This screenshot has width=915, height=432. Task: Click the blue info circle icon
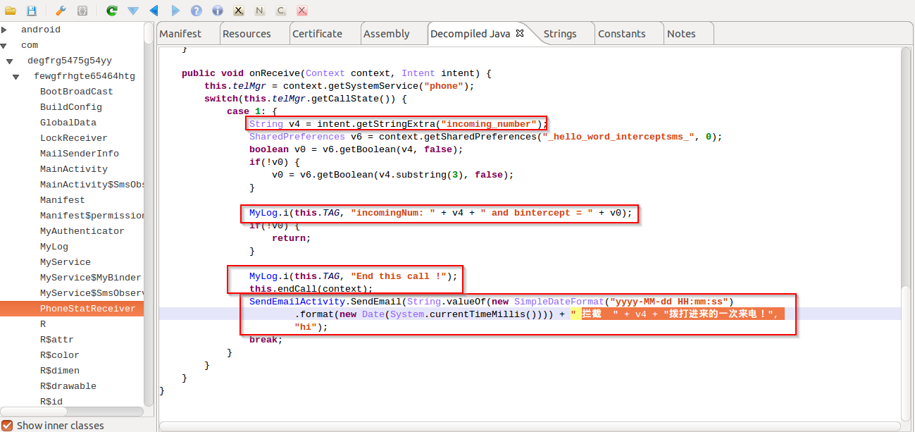point(218,11)
